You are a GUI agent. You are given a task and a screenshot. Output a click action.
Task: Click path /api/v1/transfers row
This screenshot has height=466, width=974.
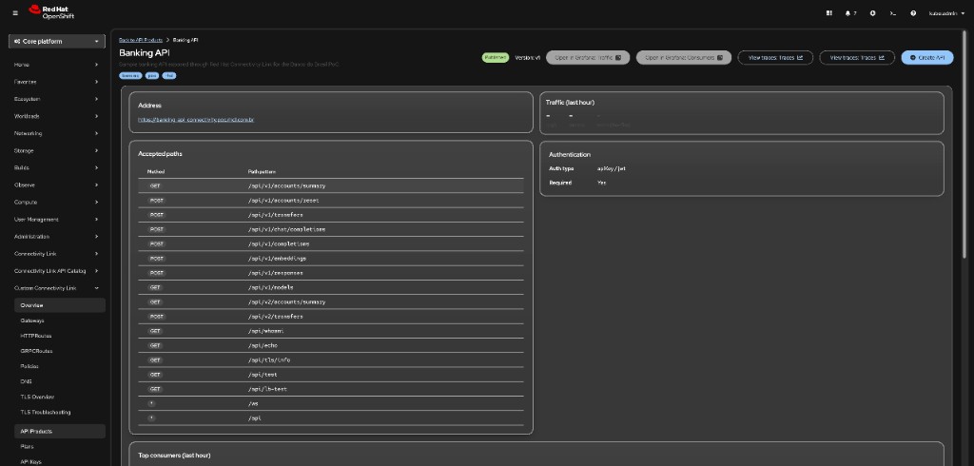(330, 215)
